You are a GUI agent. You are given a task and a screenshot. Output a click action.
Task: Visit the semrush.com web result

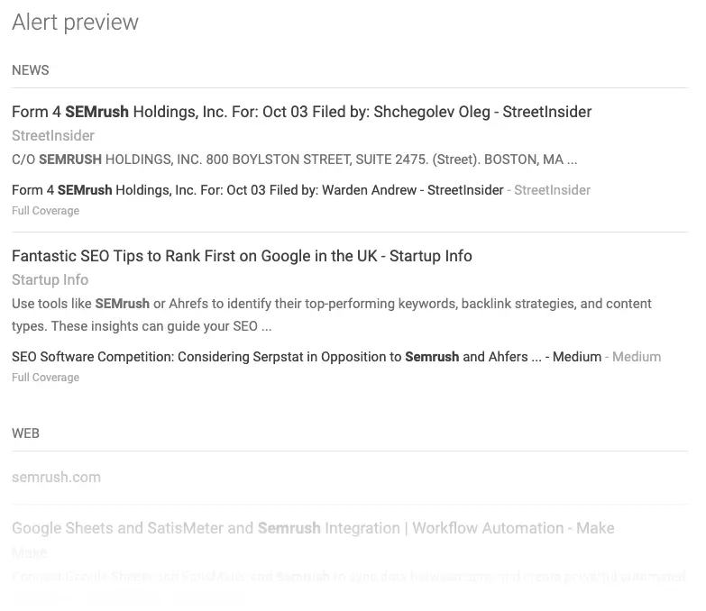coord(56,477)
